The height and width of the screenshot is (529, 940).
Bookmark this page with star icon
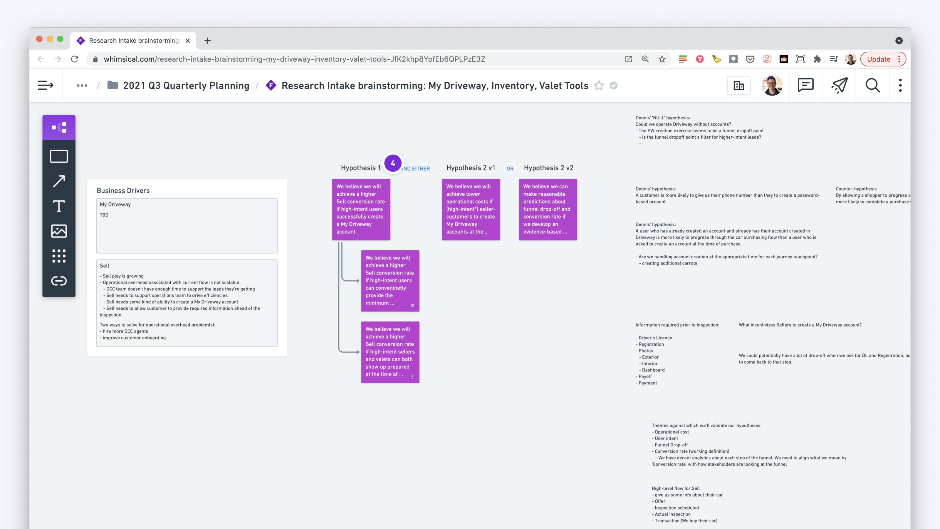click(x=662, y=59)
